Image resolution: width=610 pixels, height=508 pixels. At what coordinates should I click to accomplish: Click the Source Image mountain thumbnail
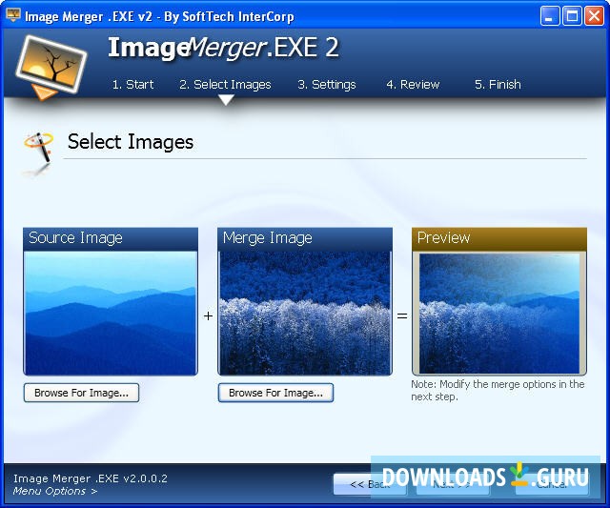111,314
